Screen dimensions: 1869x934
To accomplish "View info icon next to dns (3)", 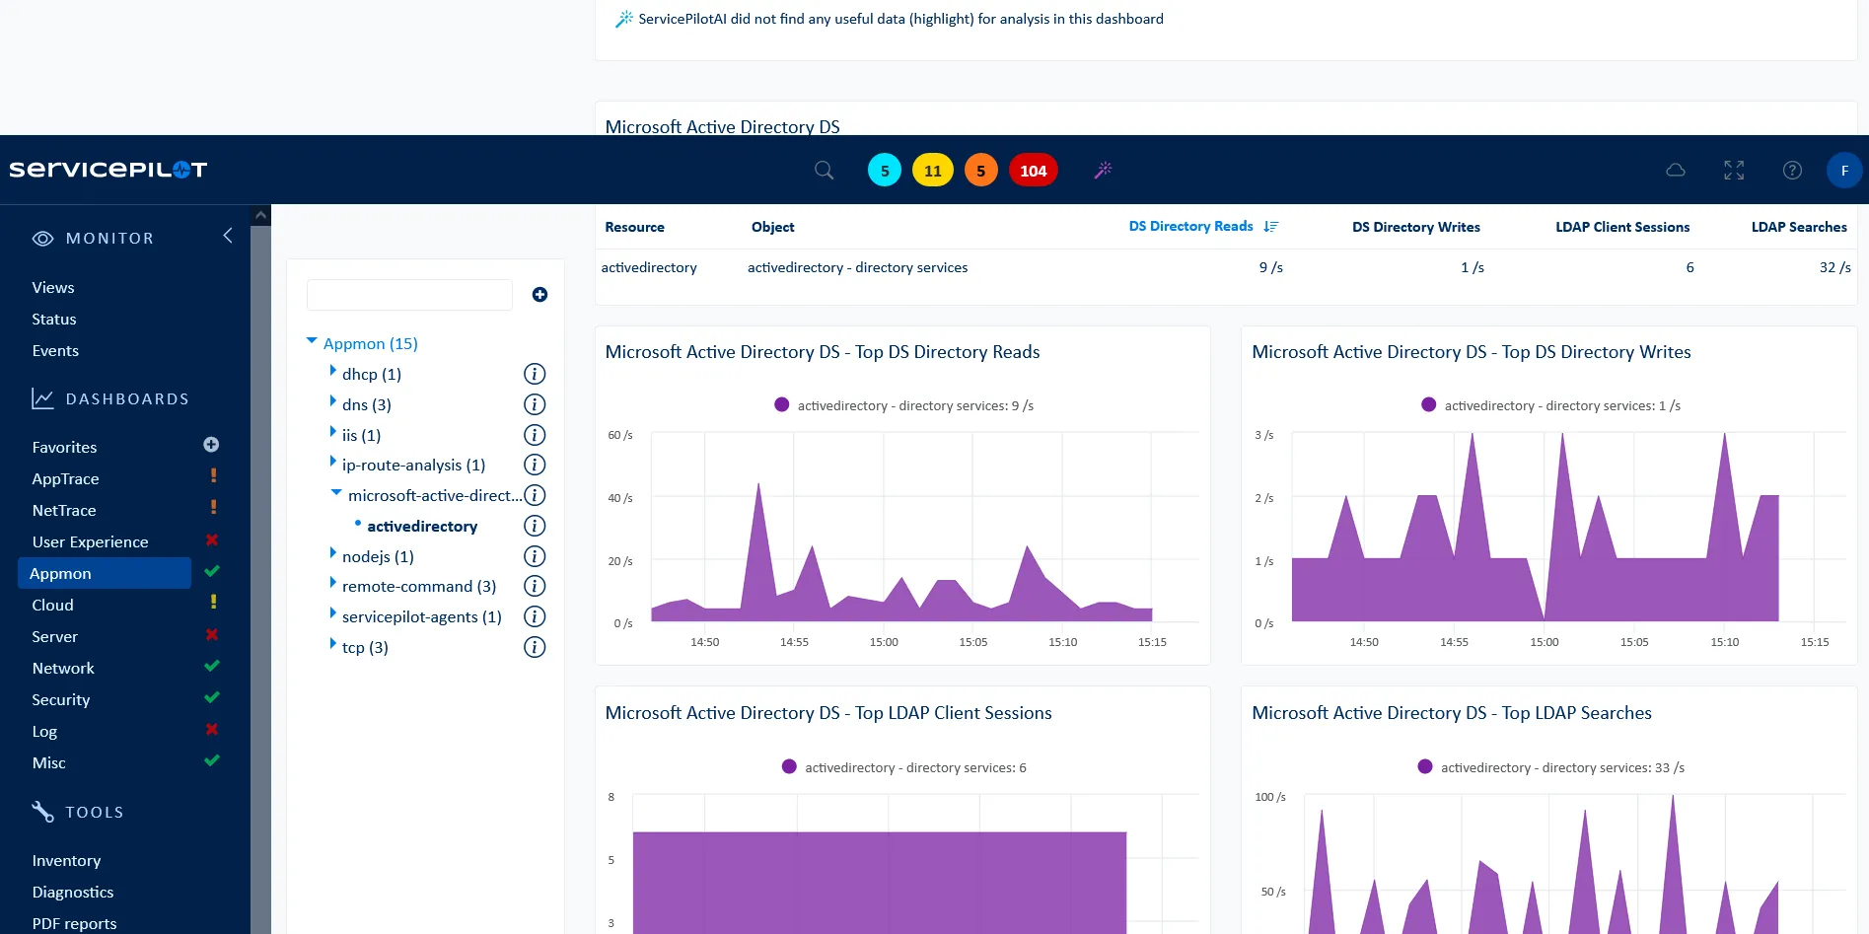I will pos(534,403).
